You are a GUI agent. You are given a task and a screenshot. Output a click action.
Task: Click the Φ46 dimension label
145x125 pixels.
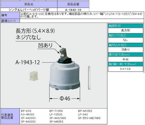(x=65, y=98)
